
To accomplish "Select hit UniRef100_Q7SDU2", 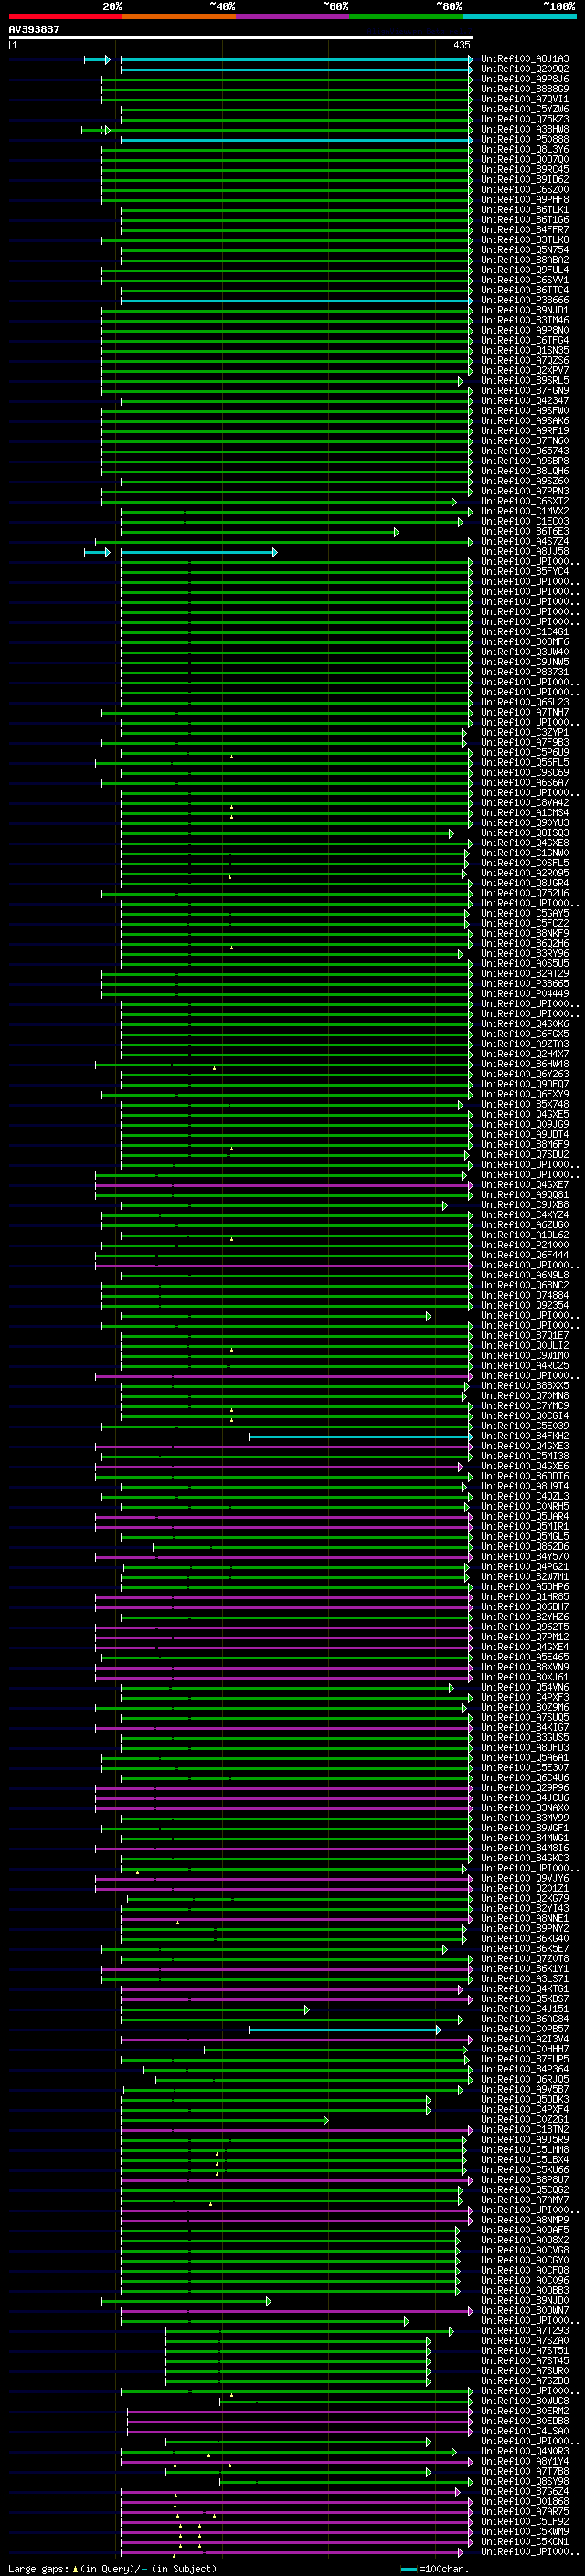I will click(x=525, y=1155).
